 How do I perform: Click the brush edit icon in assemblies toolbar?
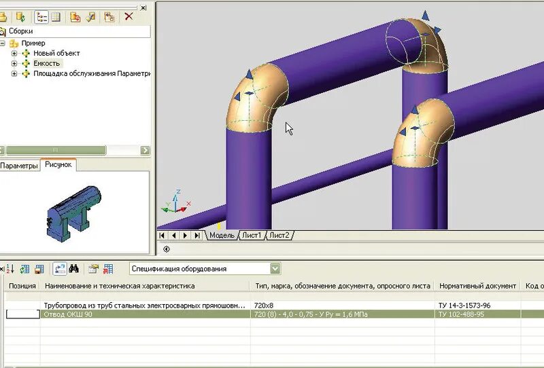click(91, 17)
